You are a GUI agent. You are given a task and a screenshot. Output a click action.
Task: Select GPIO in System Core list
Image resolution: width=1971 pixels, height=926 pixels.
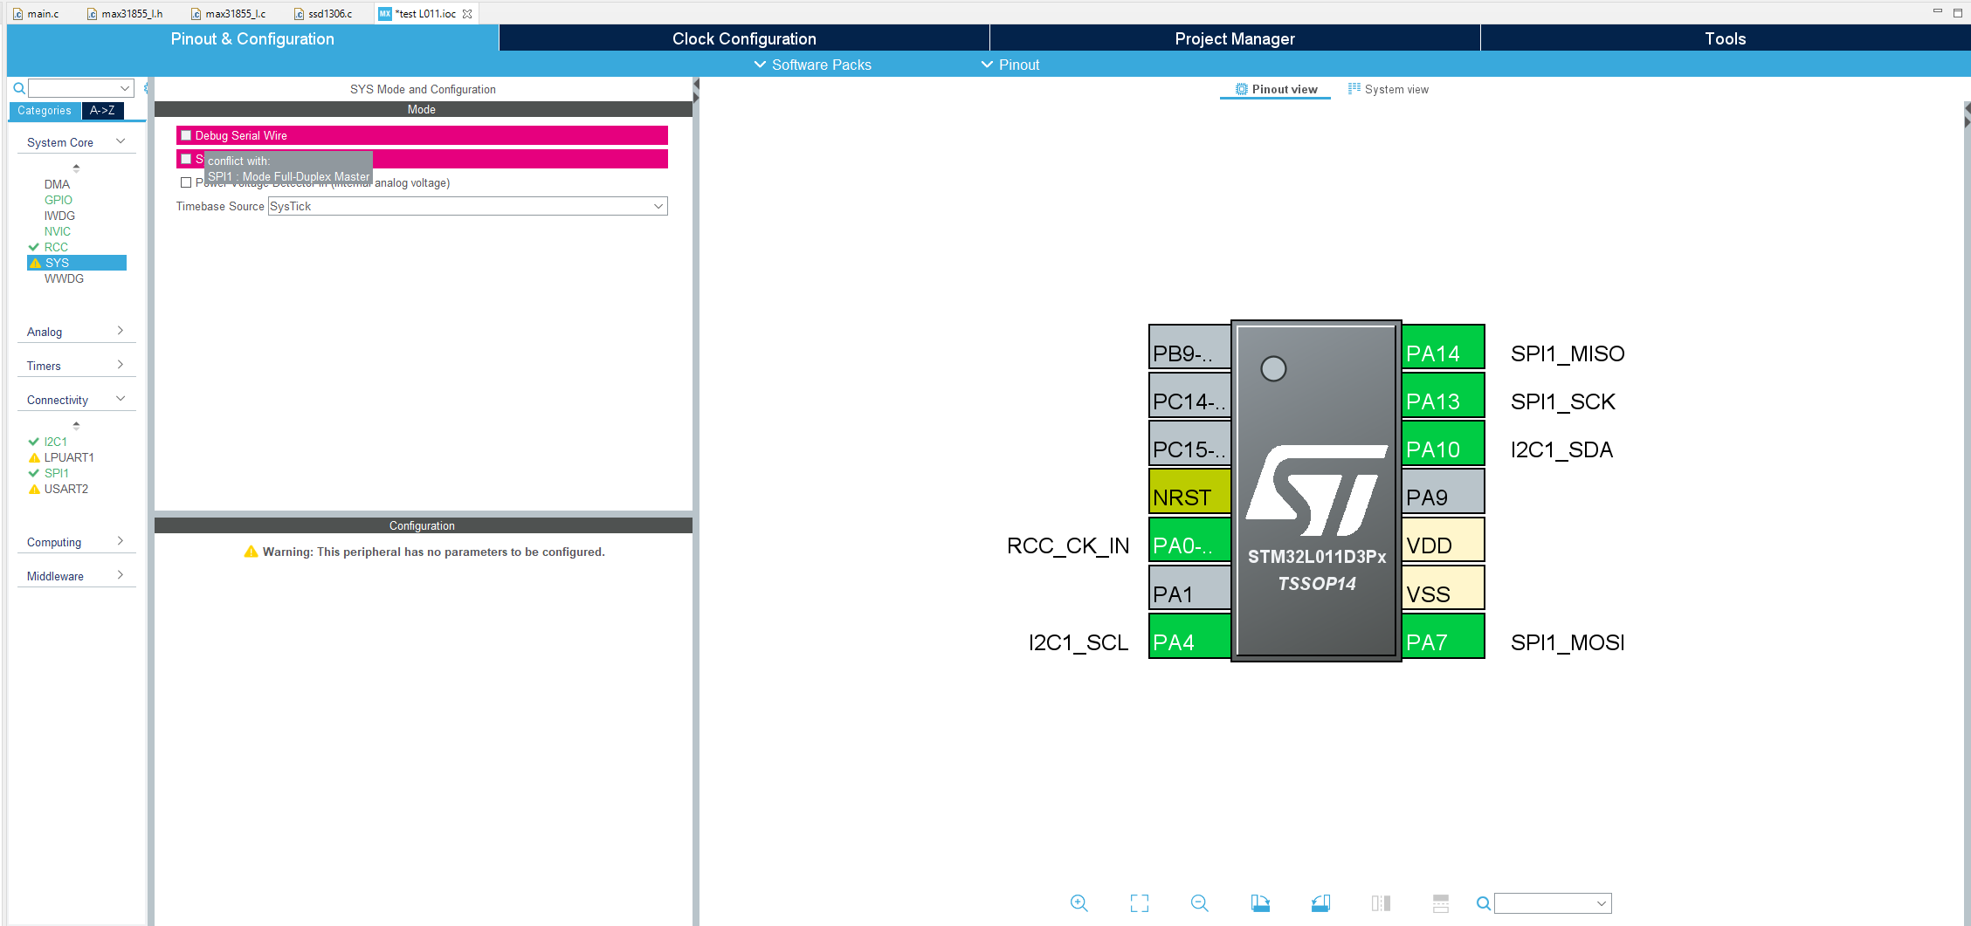(59, 200)
